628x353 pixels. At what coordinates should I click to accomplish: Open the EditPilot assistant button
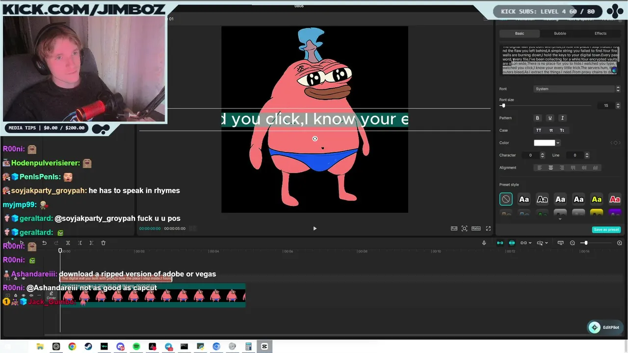pos(604,328)
